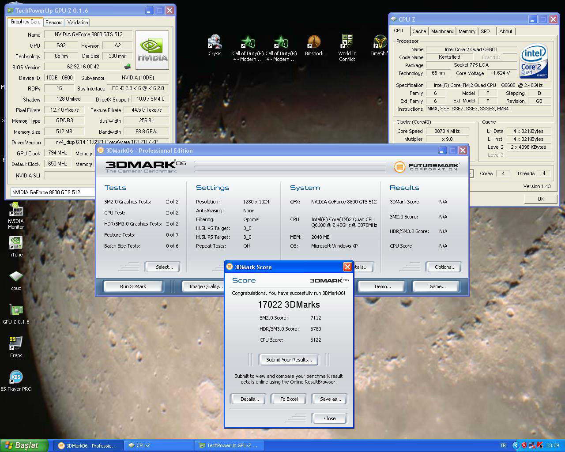Image resolution: width=565 pixels, height=452 pixels.
Task: Click the HDR/SM3.0 Score value 6780
Action: 315,329
